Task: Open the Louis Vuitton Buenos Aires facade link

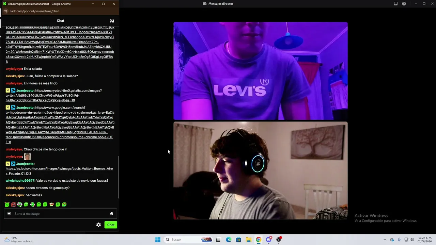Action: 59,171
